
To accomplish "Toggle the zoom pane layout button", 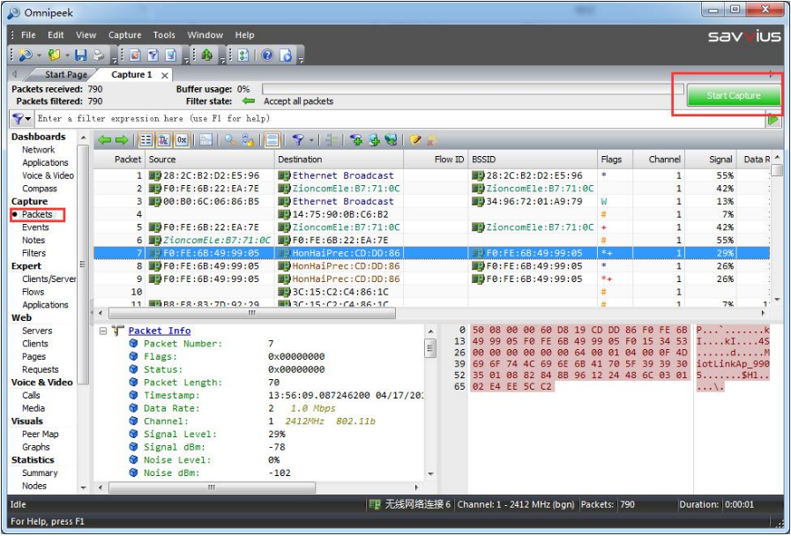I will click(272, 139).
